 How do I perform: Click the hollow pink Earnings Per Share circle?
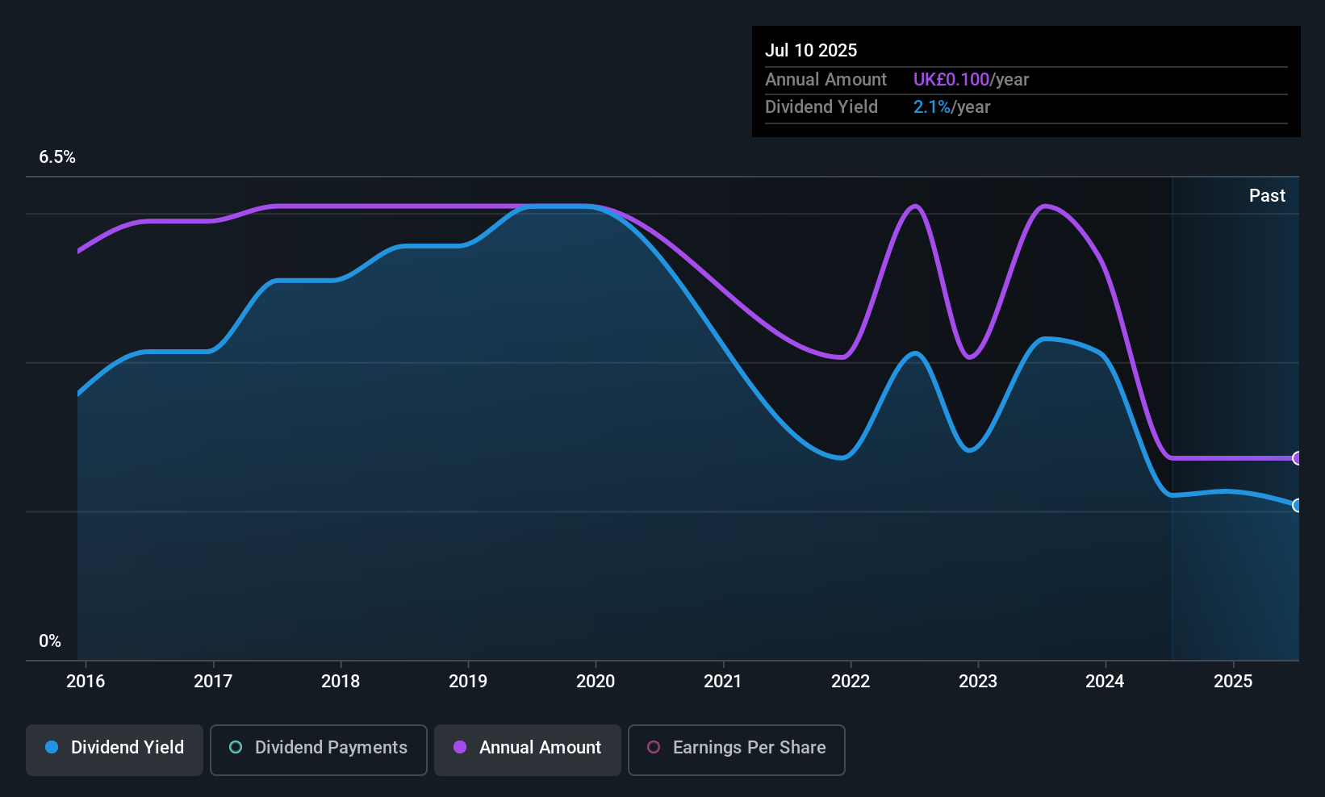coord(654,747)
